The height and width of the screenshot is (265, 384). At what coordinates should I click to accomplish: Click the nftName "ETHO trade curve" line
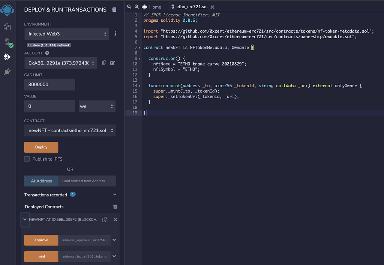[x=199, y=64]
